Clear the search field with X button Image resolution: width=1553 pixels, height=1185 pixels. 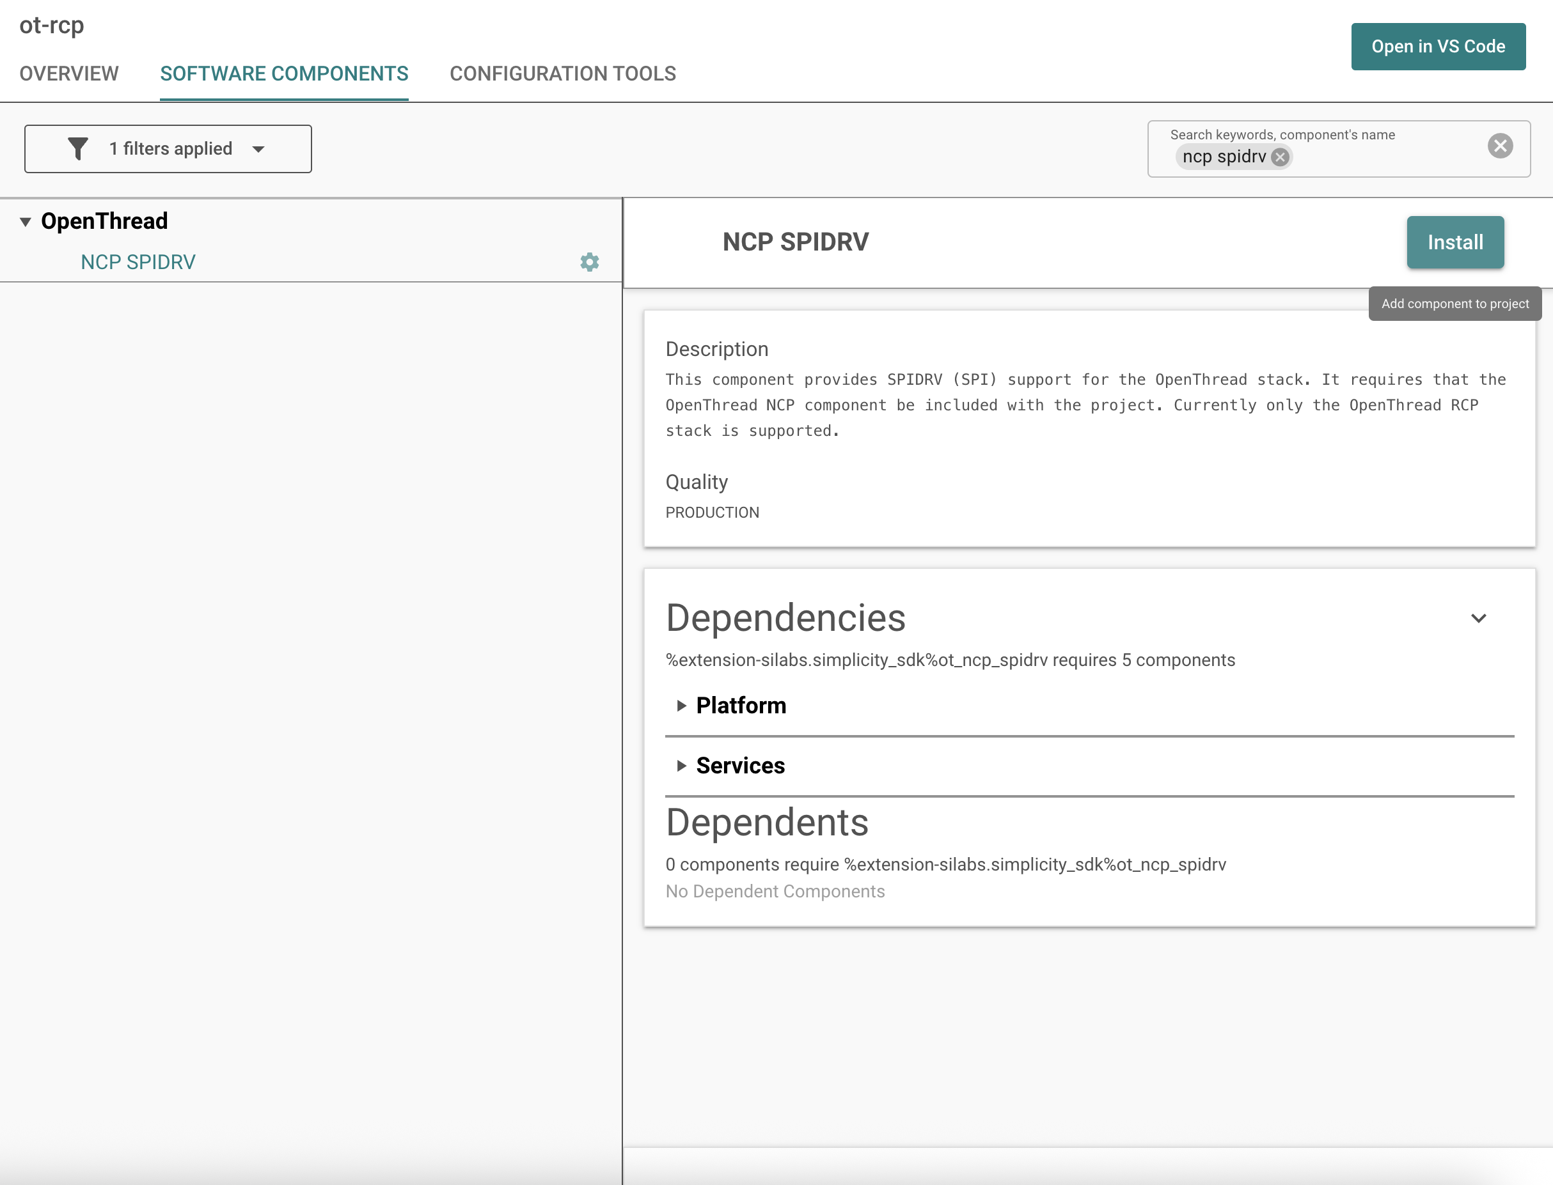1500,146
